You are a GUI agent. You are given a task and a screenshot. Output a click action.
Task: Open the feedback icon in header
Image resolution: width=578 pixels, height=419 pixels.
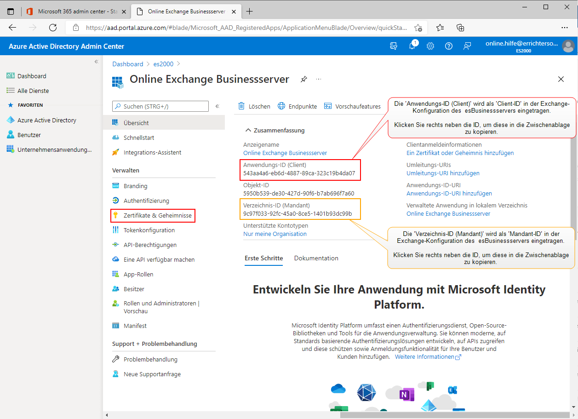467,46
